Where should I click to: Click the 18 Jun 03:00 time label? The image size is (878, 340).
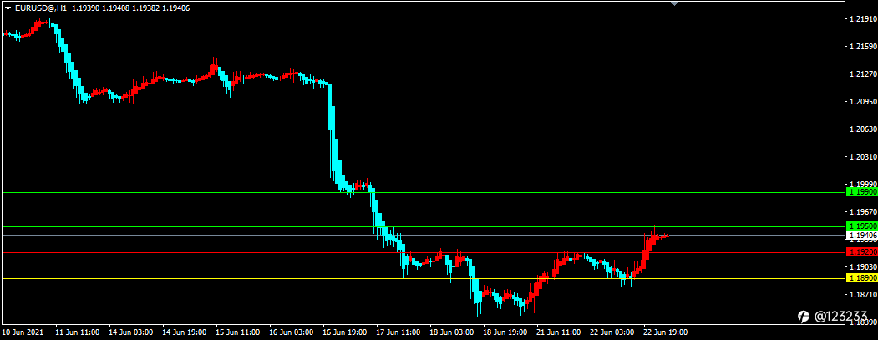click(451, 332)
